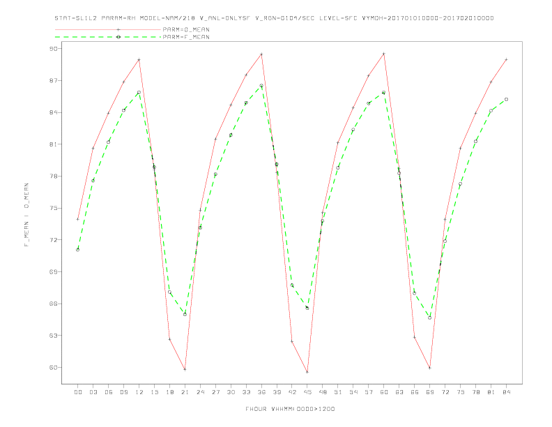Screen dimensions: 552x427
Task: Click the x-axis forecast hour label 63
Action: tap(399, 392)
